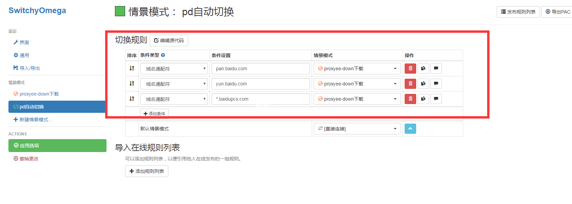572x204 pixels.
Task: Click the green profile color swatch
Action: pyautogui.click(x=120, y=11)
